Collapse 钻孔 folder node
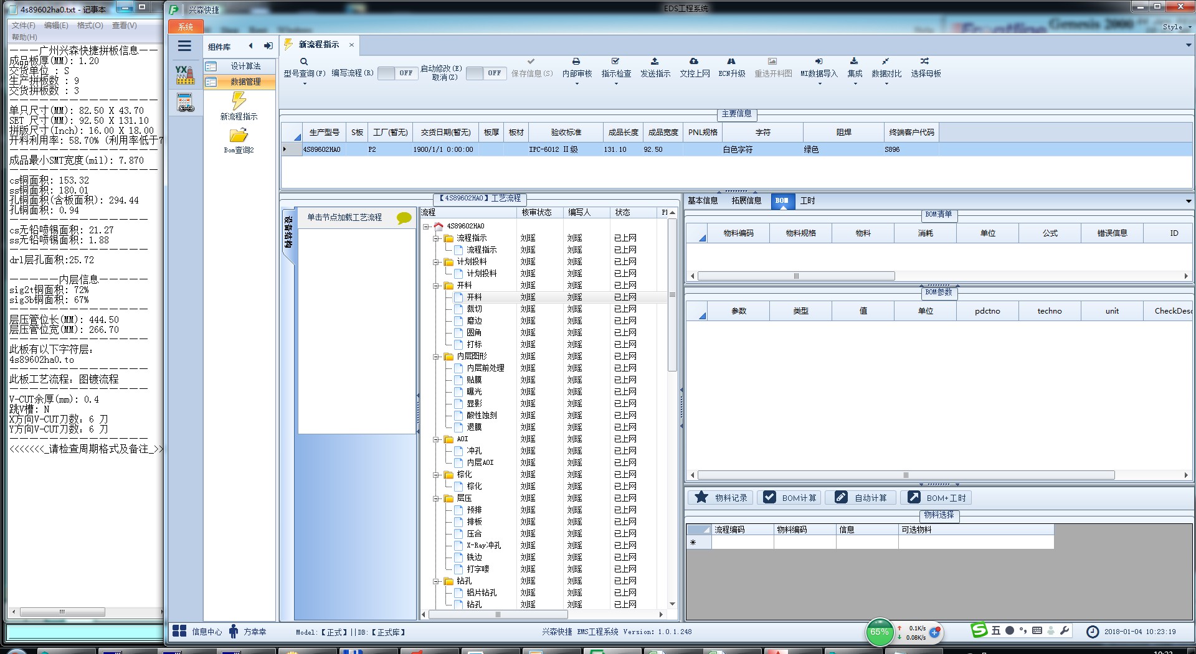 click(x=436, y=581)
